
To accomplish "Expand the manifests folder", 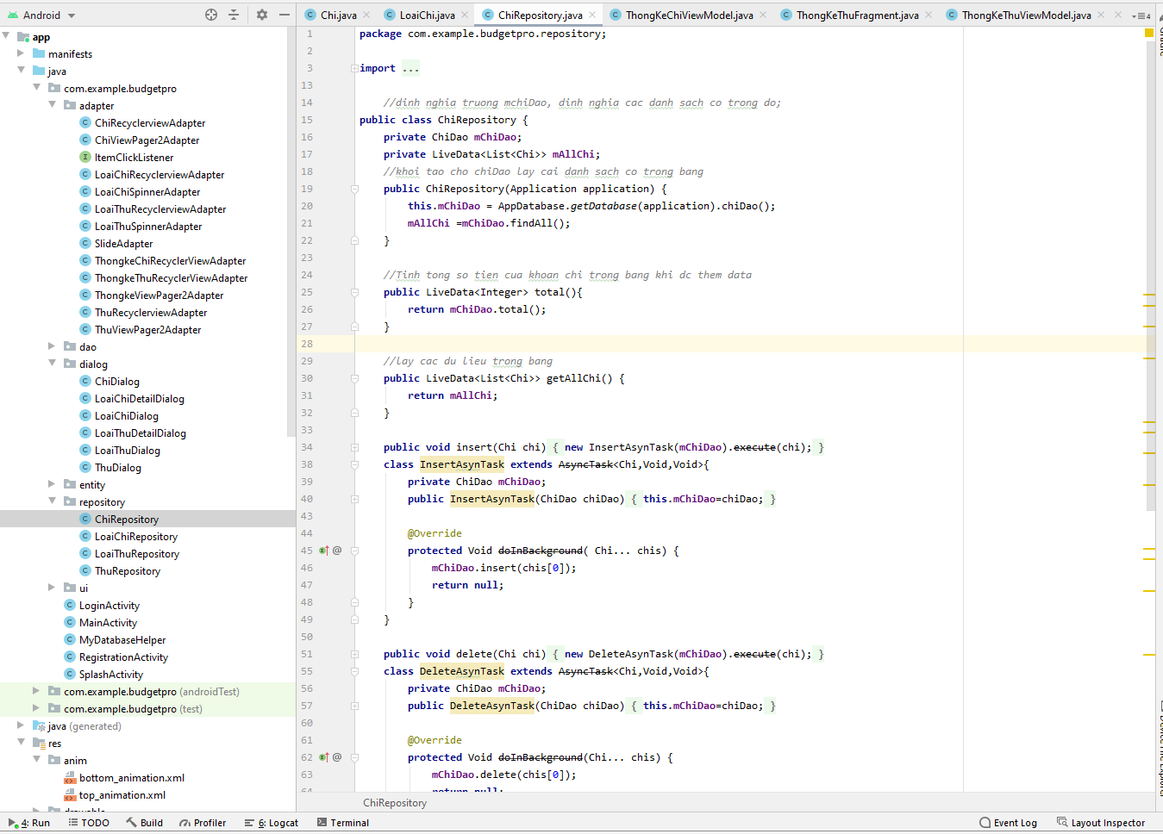I will (22, 53).
